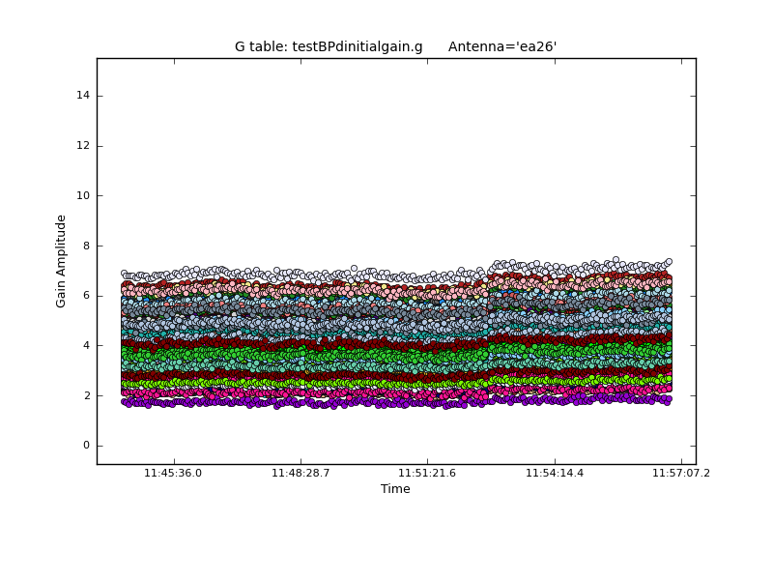Viewport: 773px width, 580px height.
Task: Click the y-axis tick label 12
Action: (x=83, y=146)
